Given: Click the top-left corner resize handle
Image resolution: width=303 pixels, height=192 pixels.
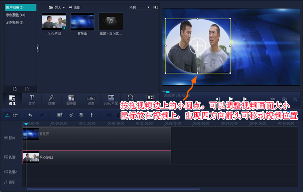Looking at the screenshot, I should 165,19.
